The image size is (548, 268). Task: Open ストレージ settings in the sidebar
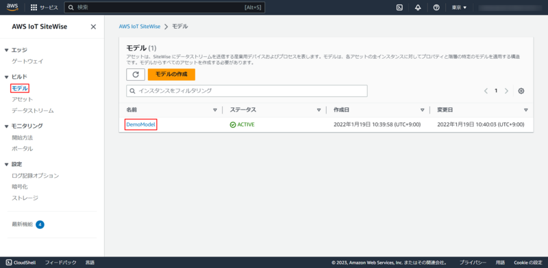25,198
